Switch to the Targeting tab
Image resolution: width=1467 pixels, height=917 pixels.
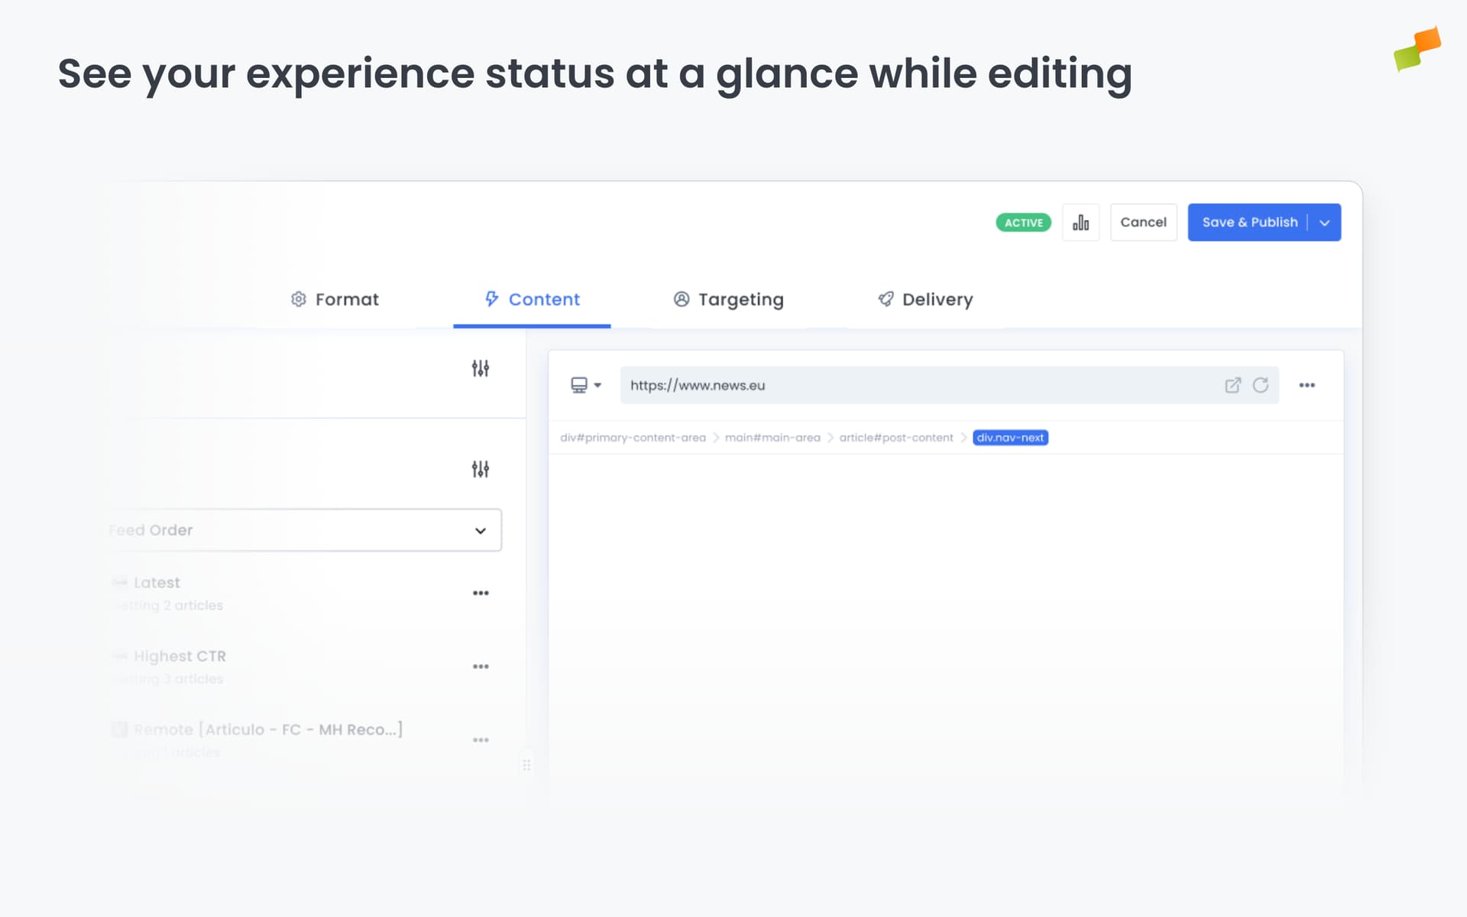tap(727, 299)
